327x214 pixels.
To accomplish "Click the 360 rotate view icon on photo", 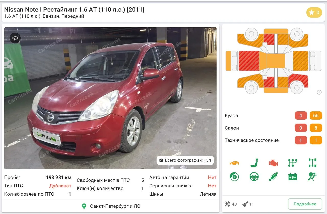I will click(15, 38).
